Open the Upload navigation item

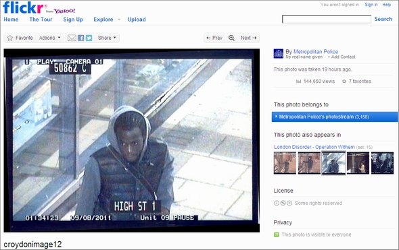137,20
